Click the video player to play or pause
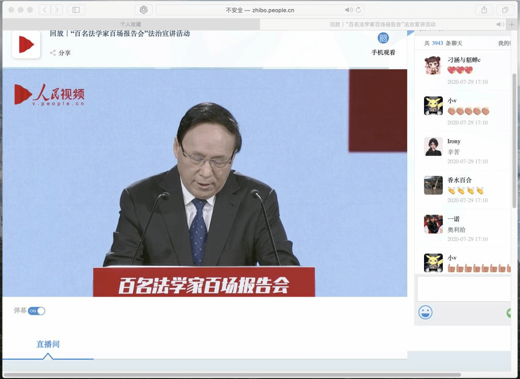Viewport: 520px width, 379px height. [205, 183]
